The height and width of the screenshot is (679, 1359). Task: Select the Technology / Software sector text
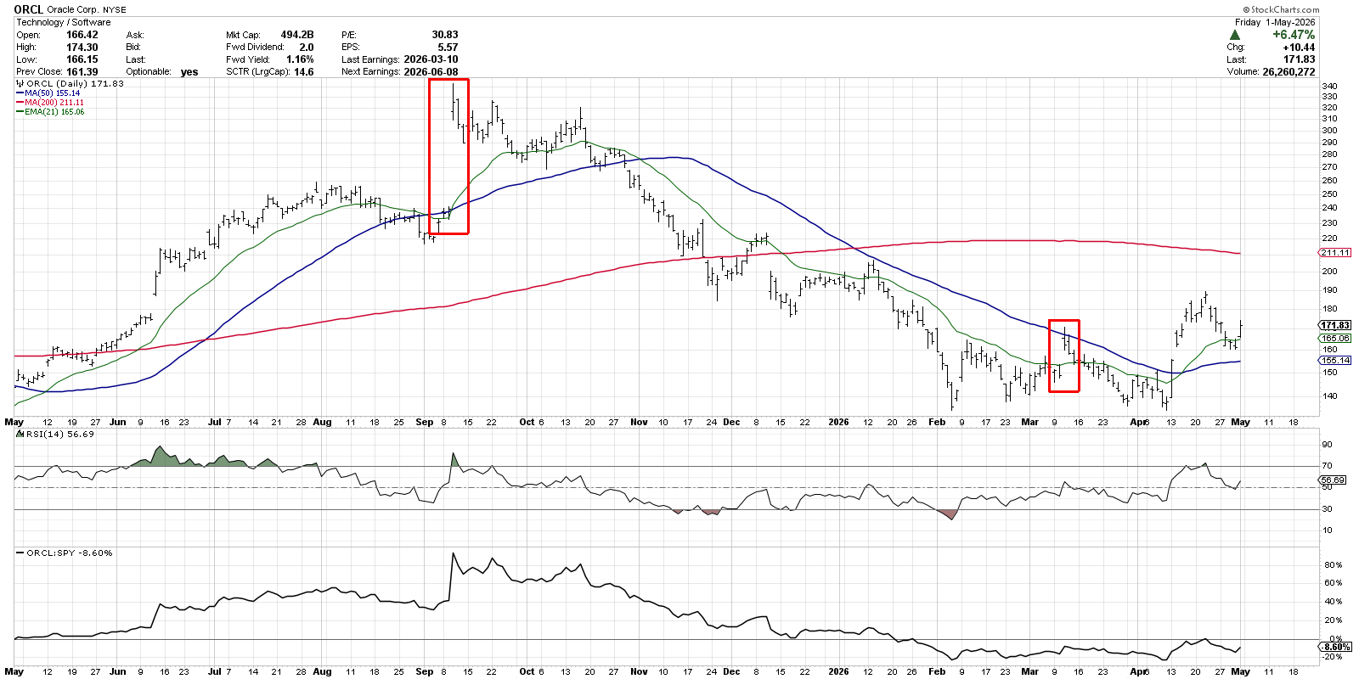64,22
